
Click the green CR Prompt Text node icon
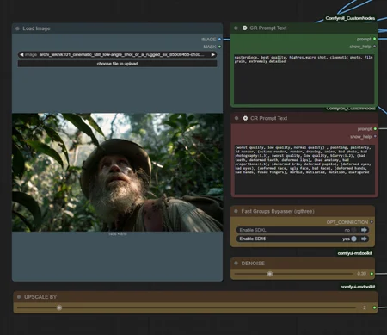244,28
